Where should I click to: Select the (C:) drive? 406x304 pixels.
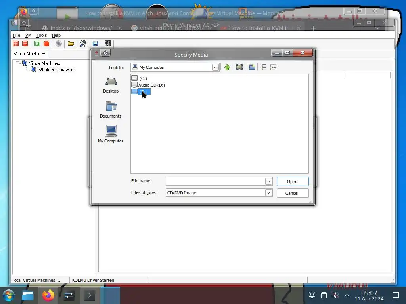point(139,78)
